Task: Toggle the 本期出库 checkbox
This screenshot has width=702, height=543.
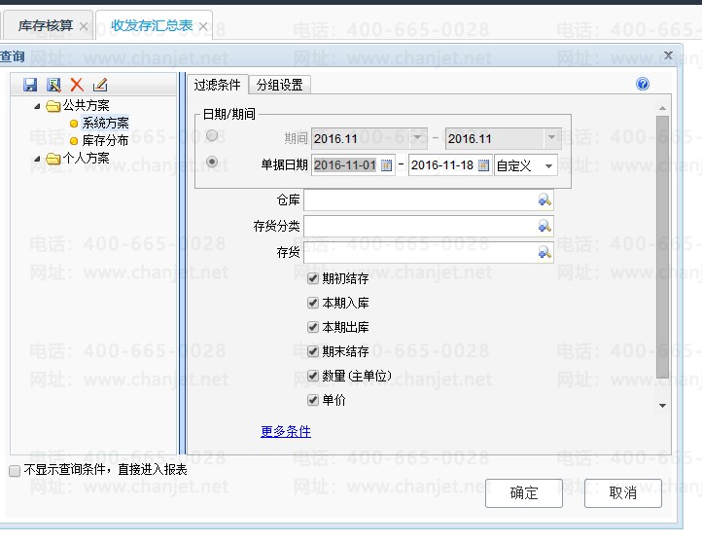Action: [313, 327]
